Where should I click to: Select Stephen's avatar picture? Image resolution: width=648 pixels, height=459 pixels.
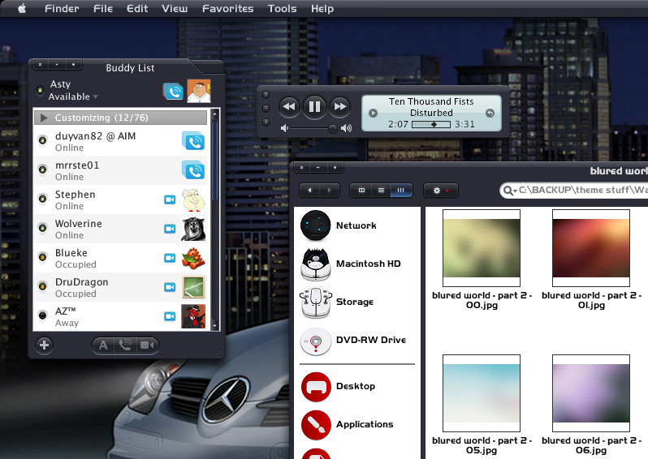(193, 200)
